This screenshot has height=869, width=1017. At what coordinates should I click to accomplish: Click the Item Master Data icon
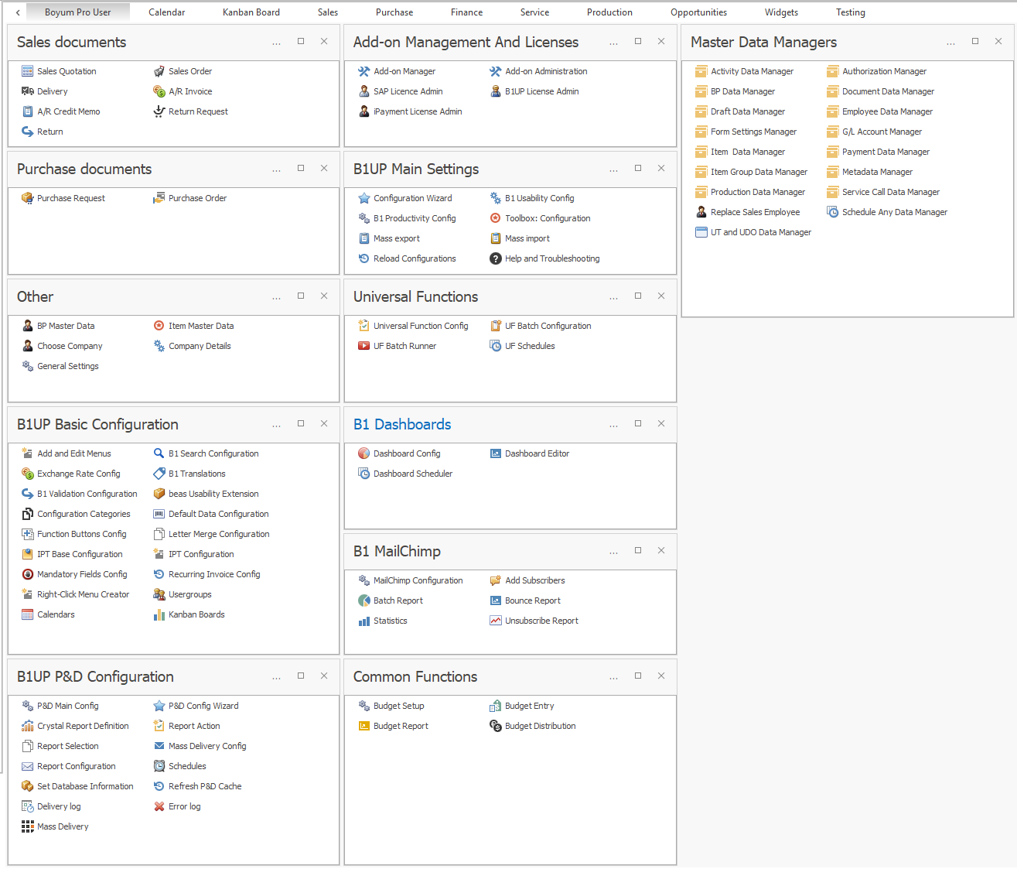159,326
